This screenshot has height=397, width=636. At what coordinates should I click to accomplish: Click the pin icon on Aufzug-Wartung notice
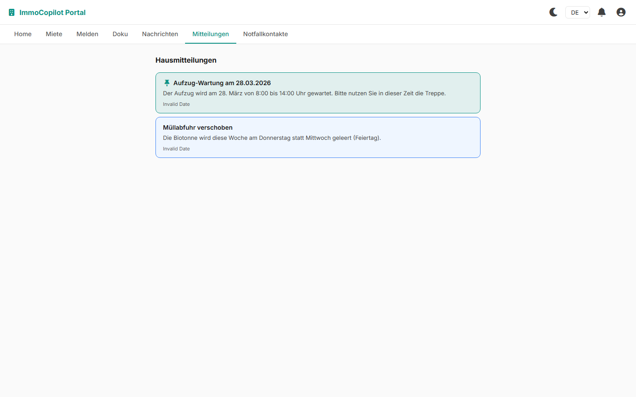(x=167, y=83)
